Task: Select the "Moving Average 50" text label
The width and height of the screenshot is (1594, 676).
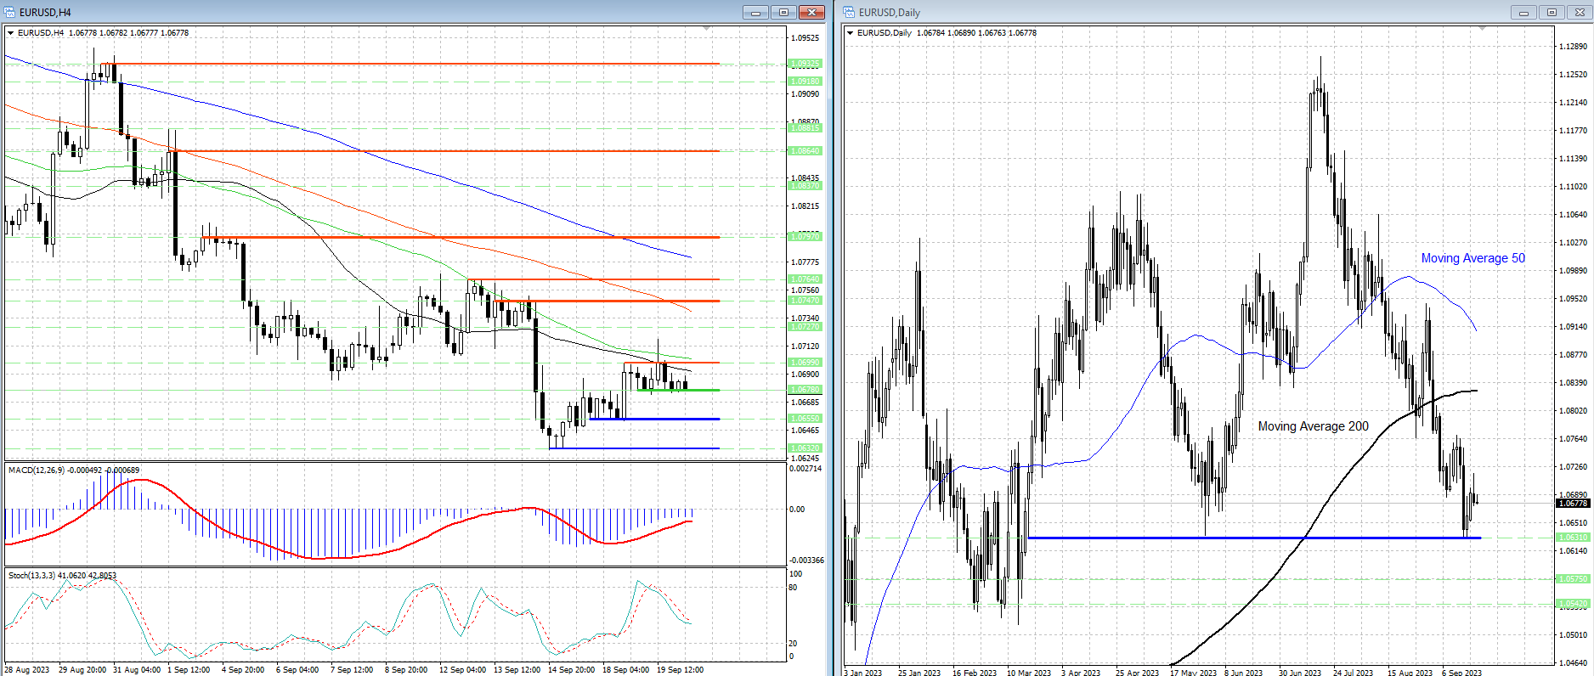Action: point(1472,258)
